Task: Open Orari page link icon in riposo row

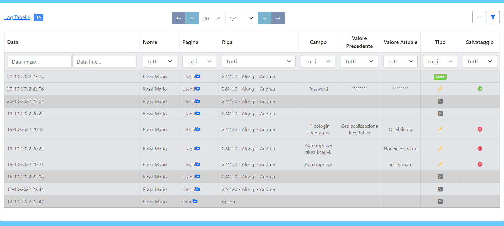Action: click(195, 201)
